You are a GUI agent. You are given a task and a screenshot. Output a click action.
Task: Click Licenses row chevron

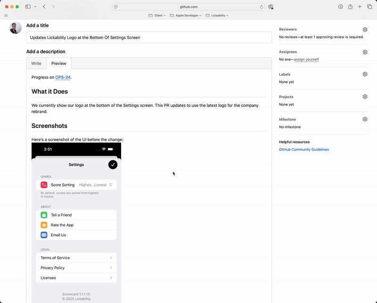point(111,278)
